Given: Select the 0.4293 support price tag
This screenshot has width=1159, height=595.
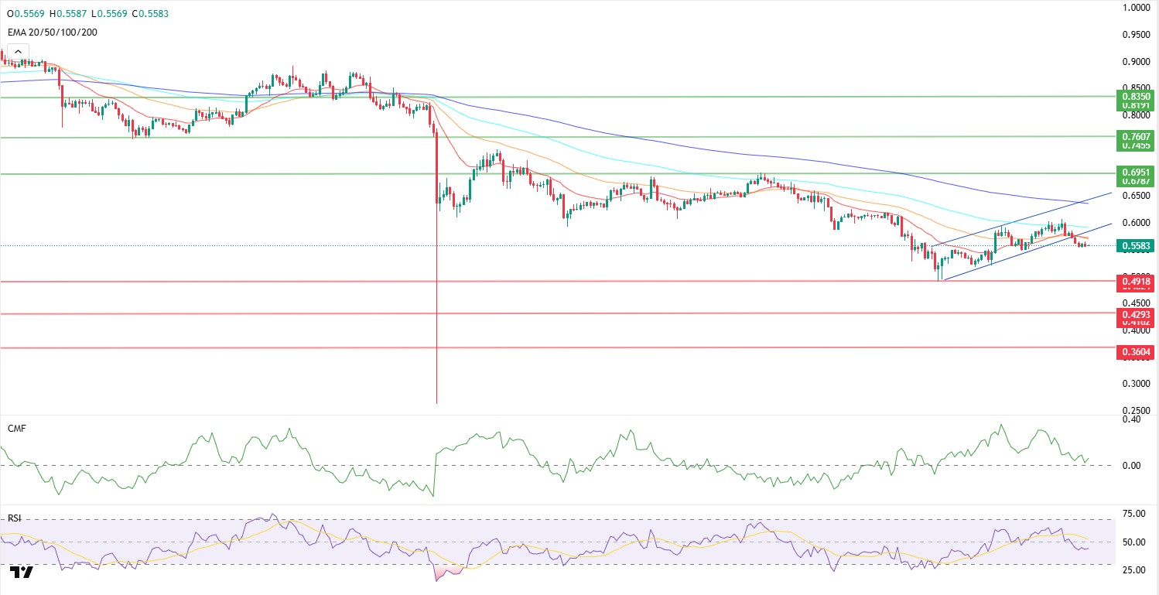Looking at the screenshot, I should click(x=1133, y=314).
